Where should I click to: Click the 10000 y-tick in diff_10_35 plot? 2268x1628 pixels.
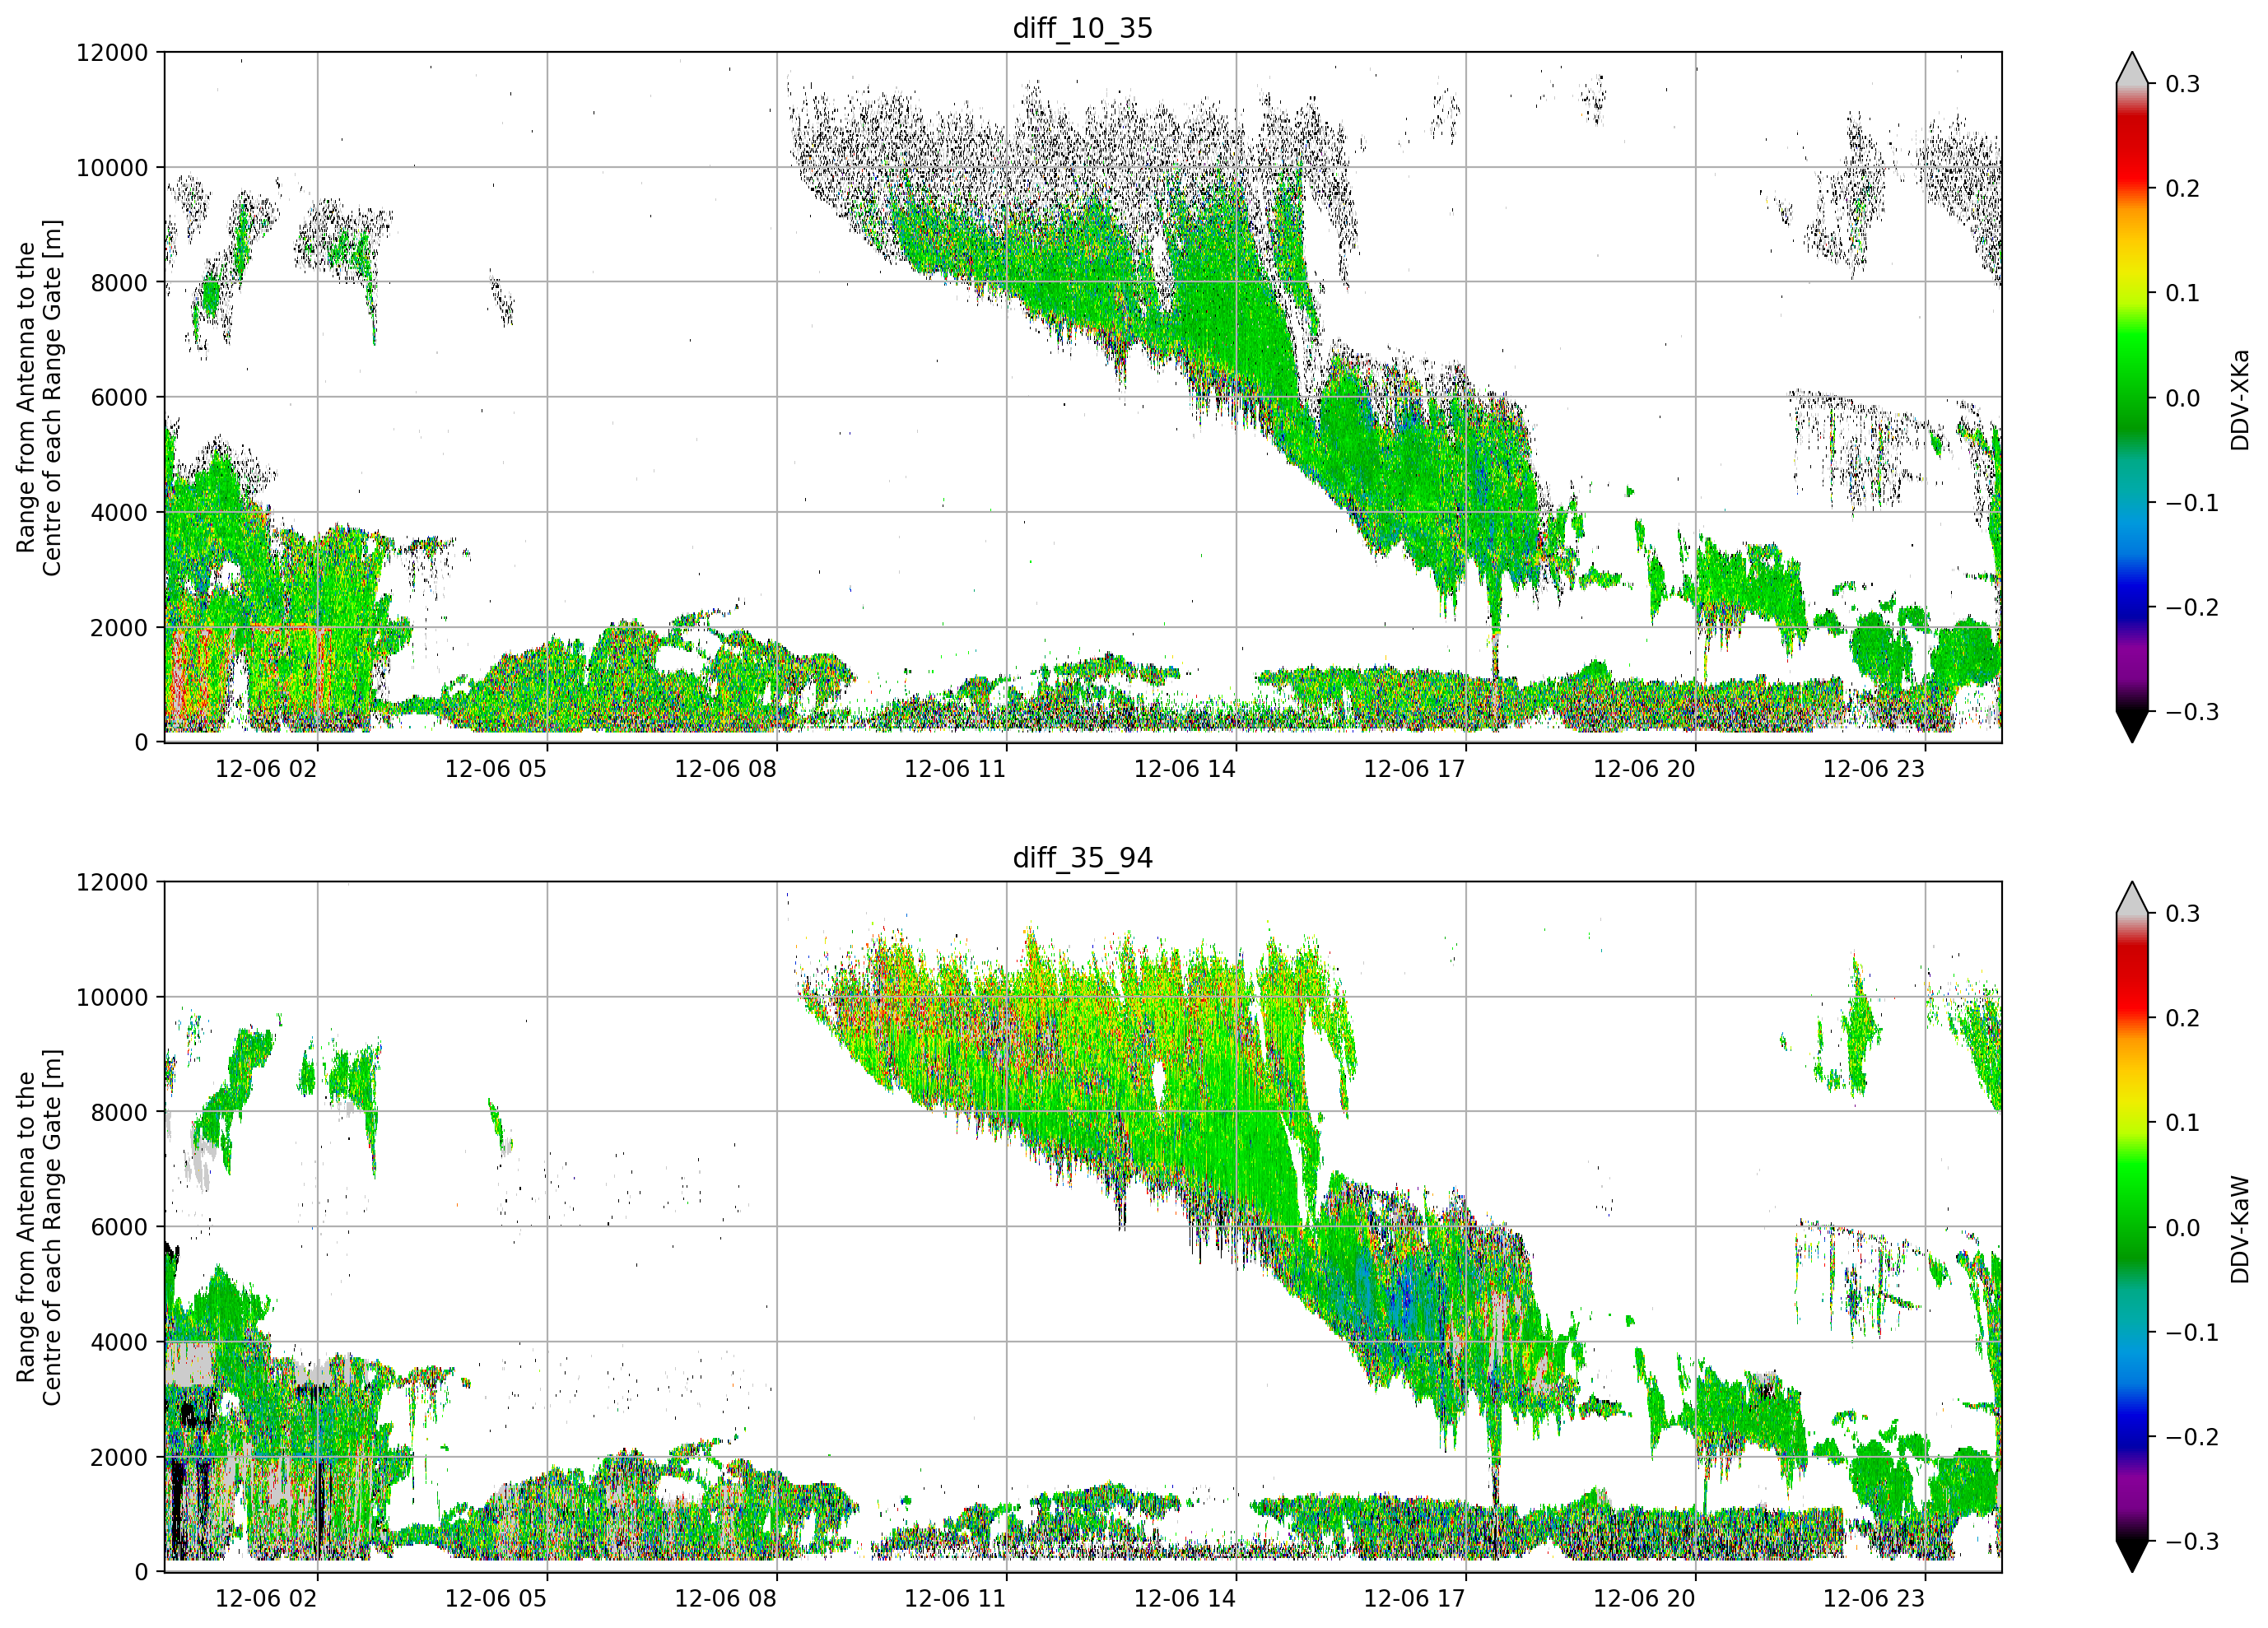tap(112, 167)
